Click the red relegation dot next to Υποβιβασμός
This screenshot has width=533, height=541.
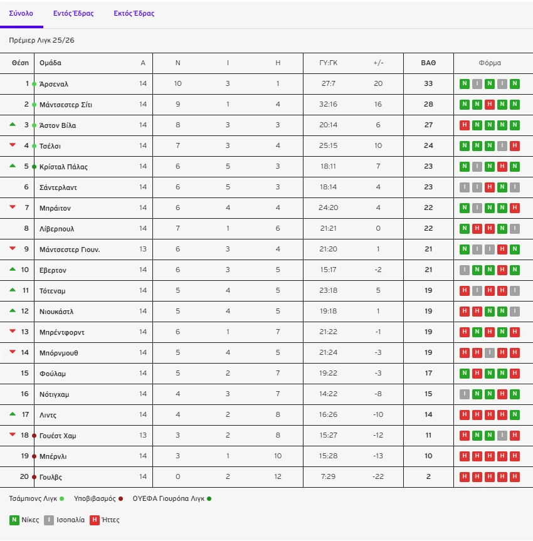point(120,499)
